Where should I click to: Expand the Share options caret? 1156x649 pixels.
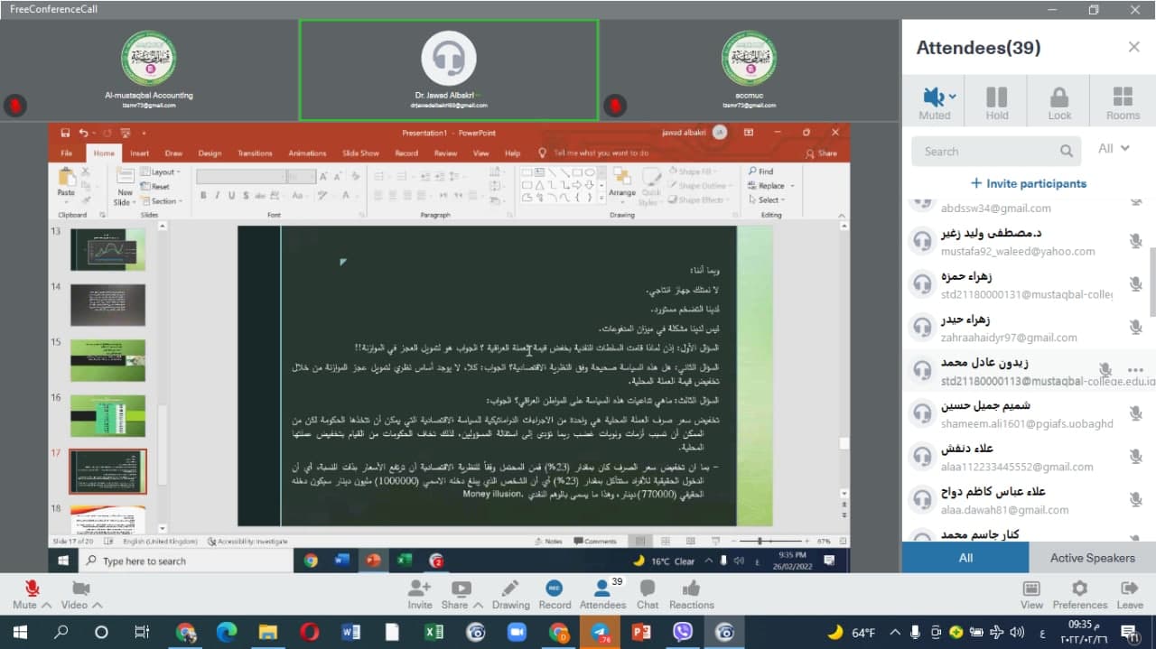point(478,605)
